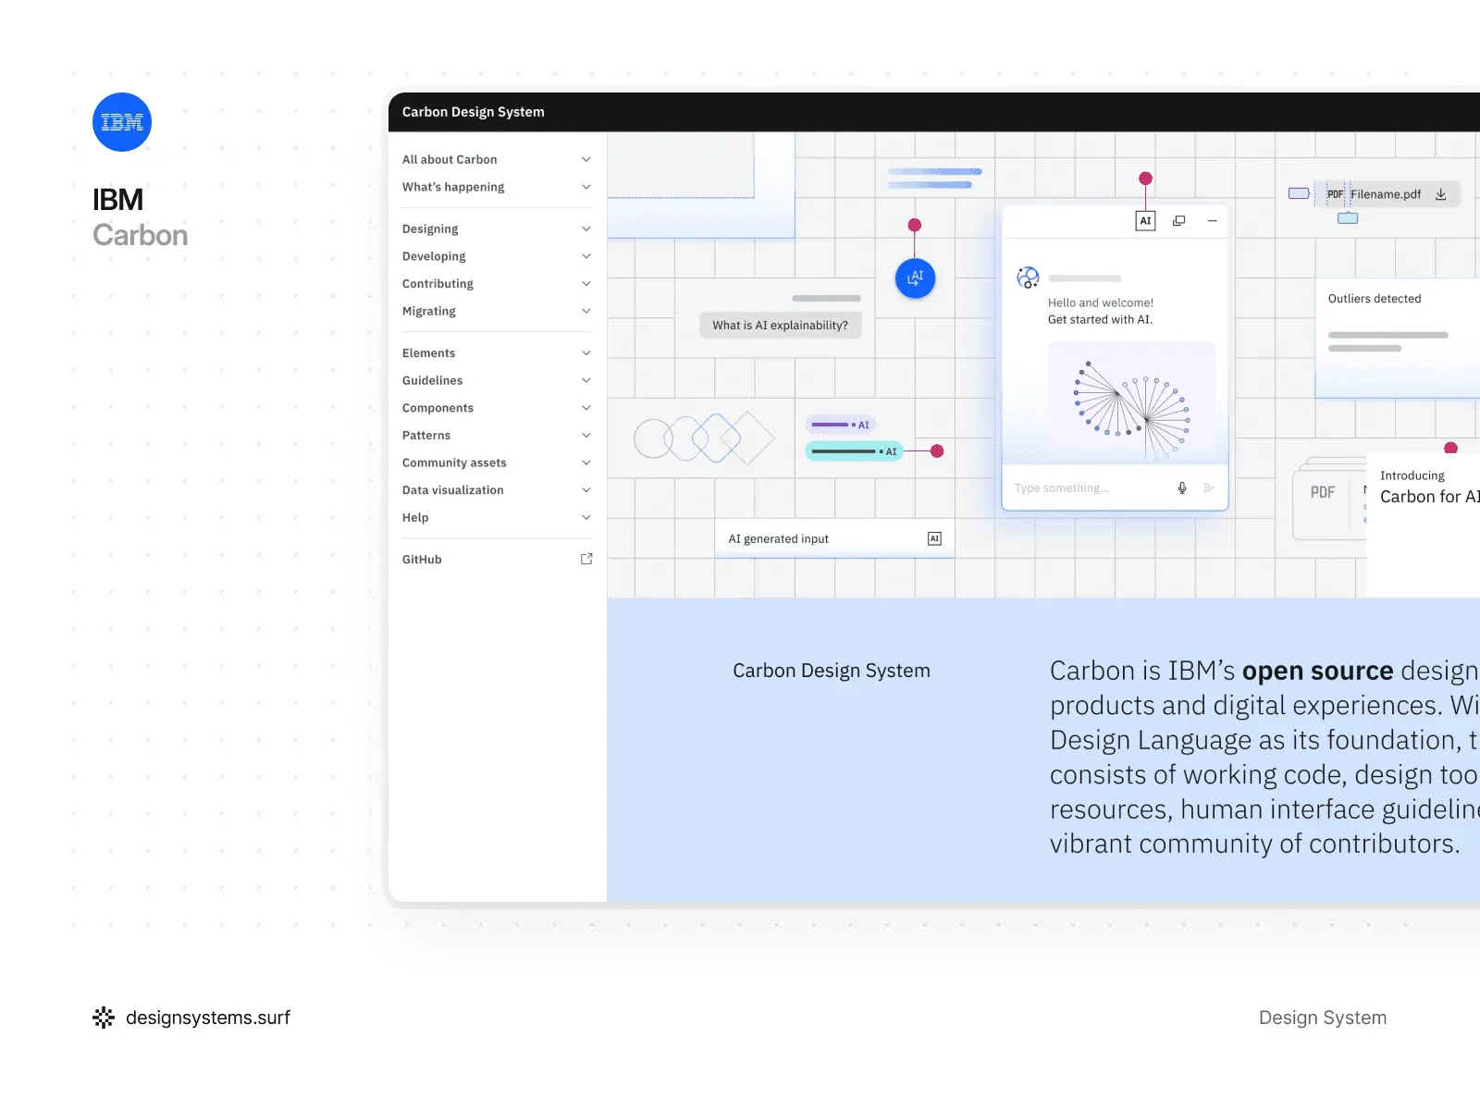Image resolution: width=1480 pixels, height=1110 pixels.
Task: Click the duplicate icon in the AI chat header
Action: point(1178,220)
